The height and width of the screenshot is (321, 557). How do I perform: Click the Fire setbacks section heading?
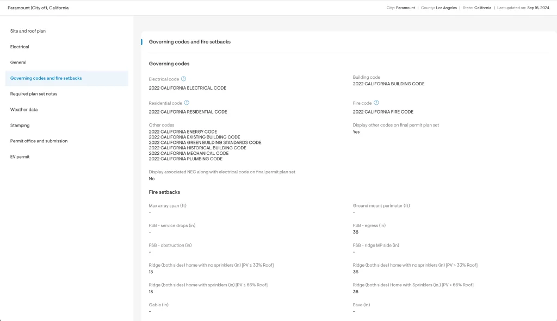click(x=164, y=192)
